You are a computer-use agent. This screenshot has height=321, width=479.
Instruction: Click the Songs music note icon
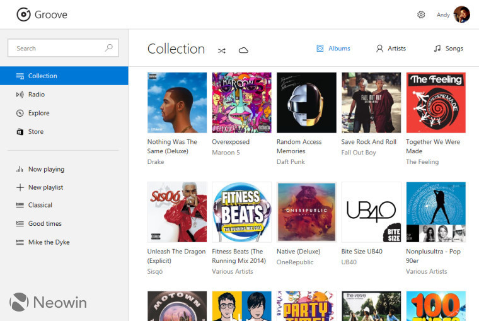[x=437, y=49]
